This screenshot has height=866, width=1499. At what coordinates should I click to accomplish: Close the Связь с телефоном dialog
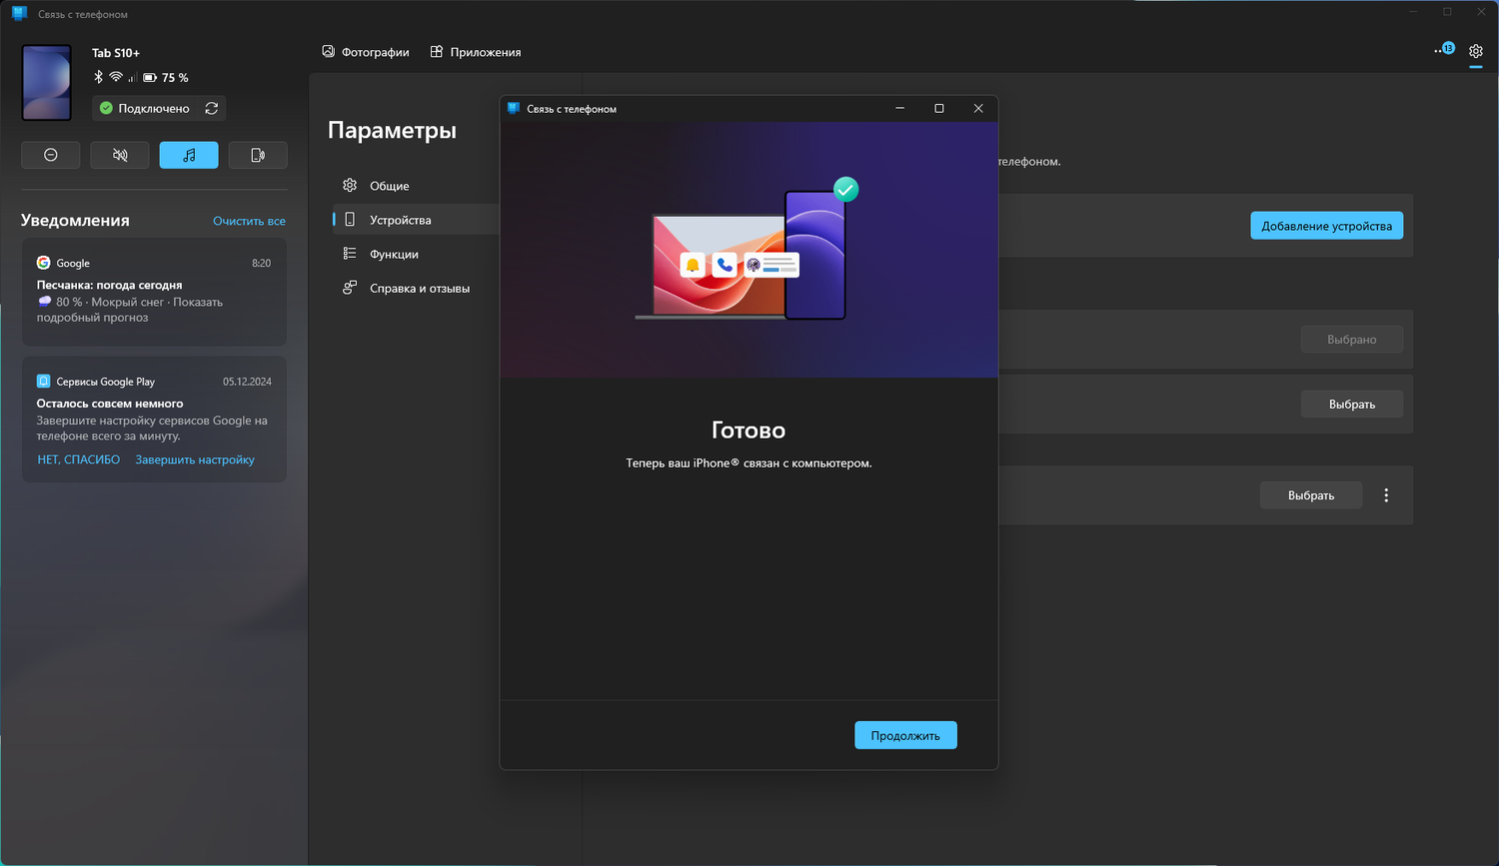(978, 108)
